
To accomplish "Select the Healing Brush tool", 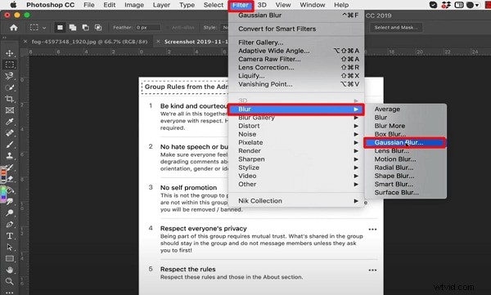I will click(x=9, y=133).
